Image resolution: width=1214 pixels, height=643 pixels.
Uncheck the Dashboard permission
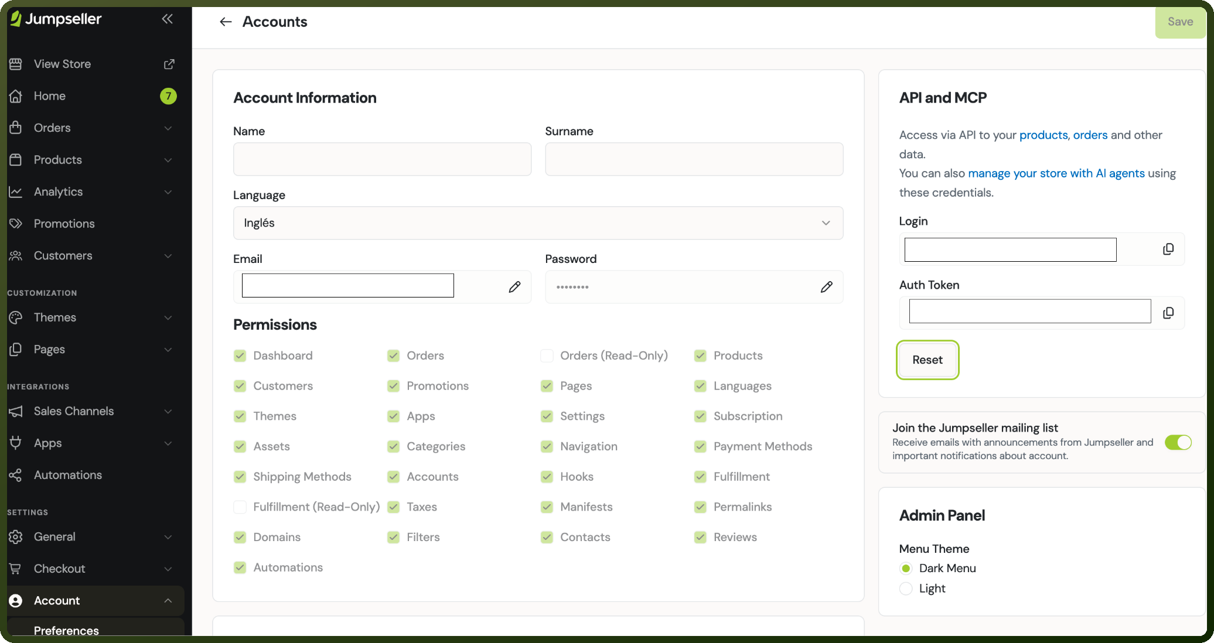click(x=240, y=355)
